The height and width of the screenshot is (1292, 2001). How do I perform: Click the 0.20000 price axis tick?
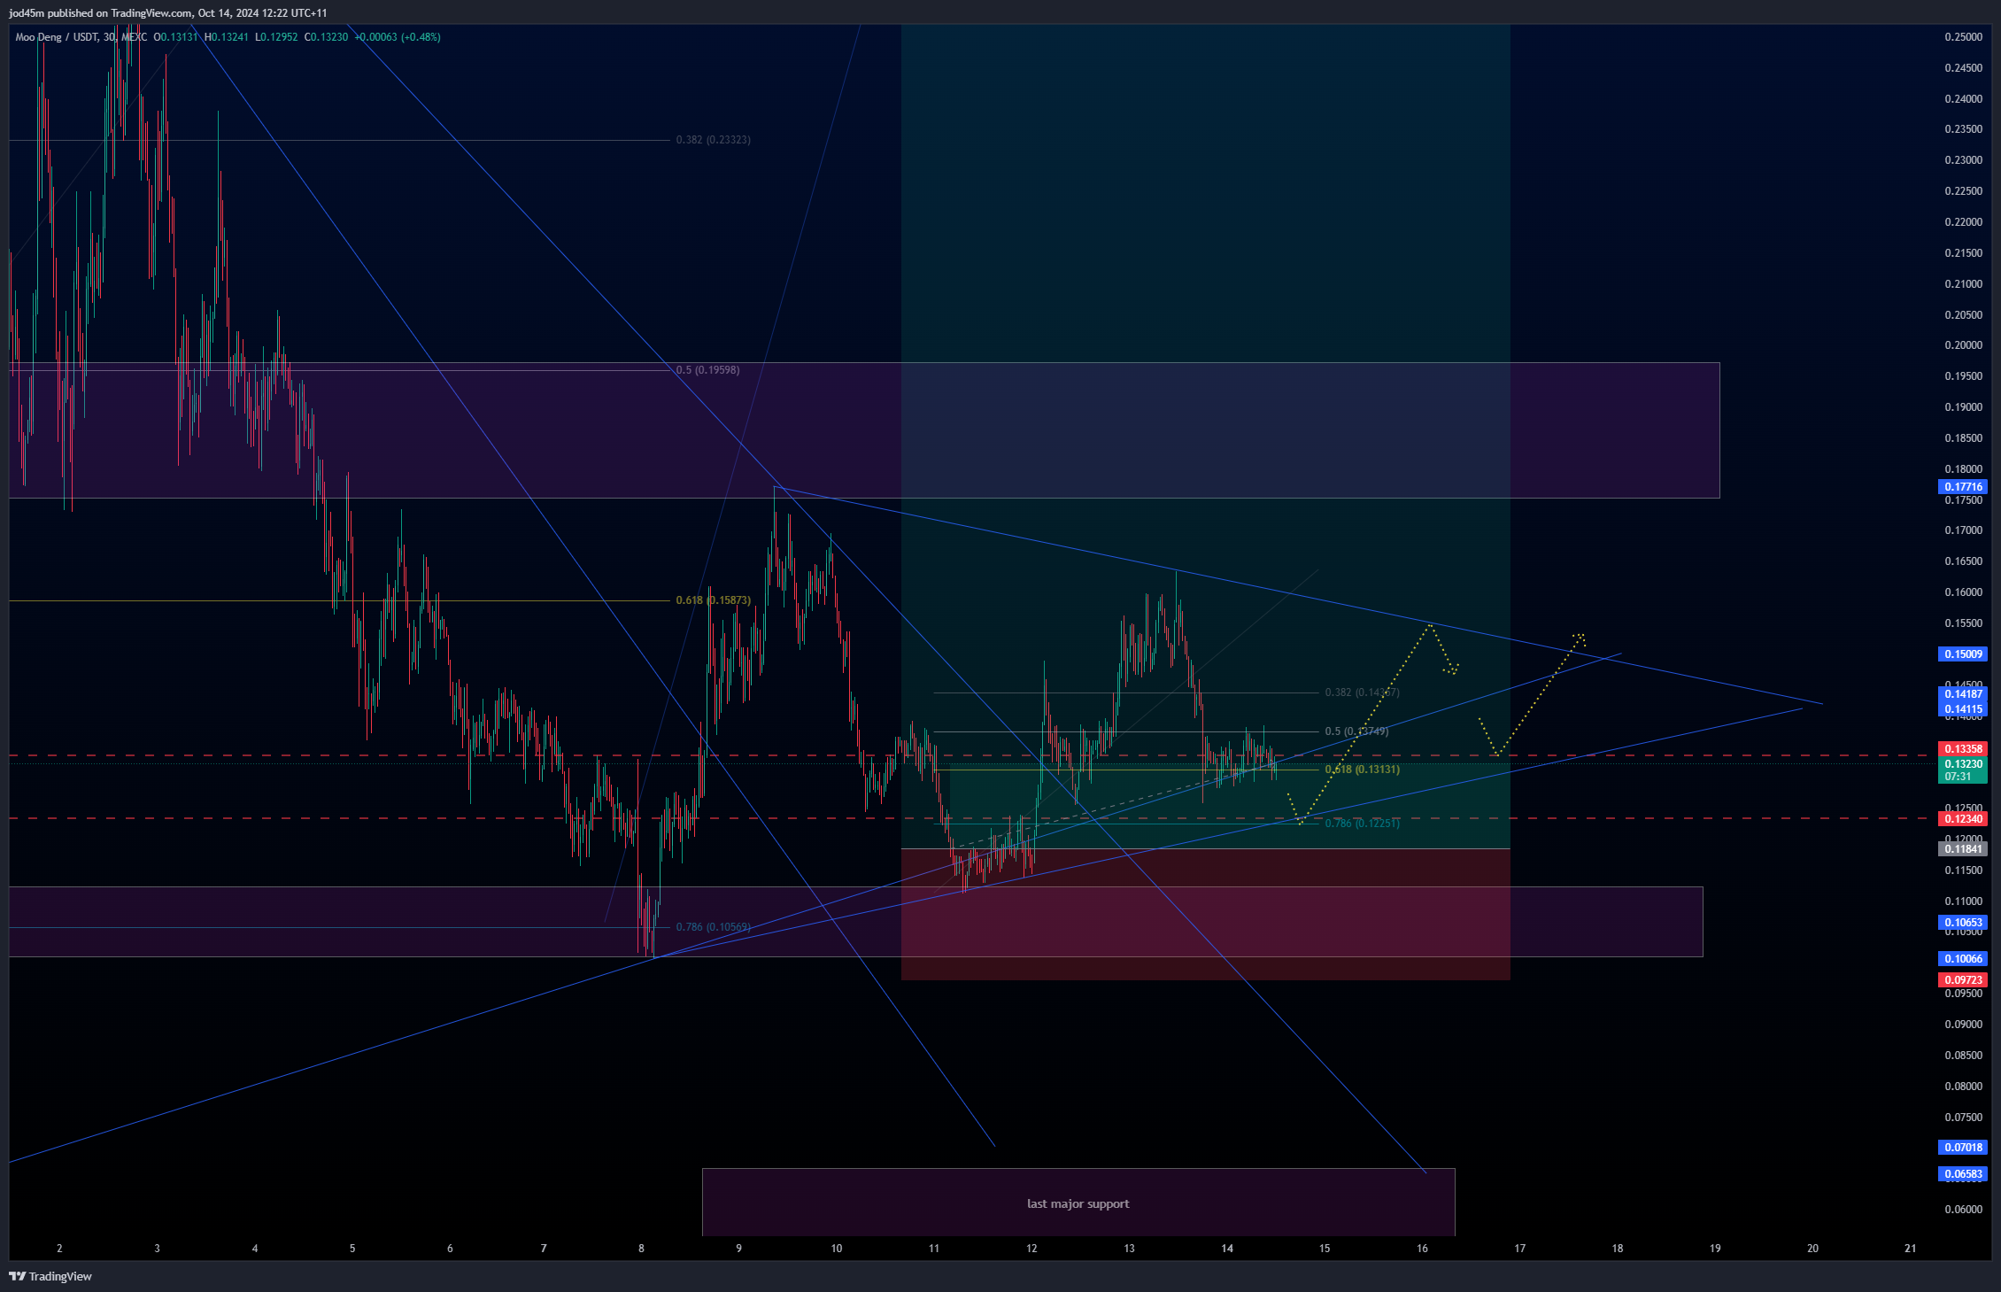tap(1963, 345)
